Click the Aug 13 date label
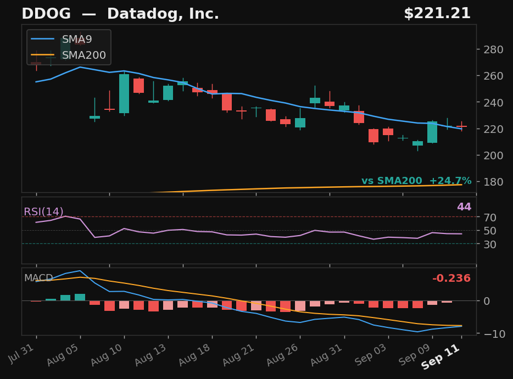This screenshot has width=513, height=379. tap(152, 355)
